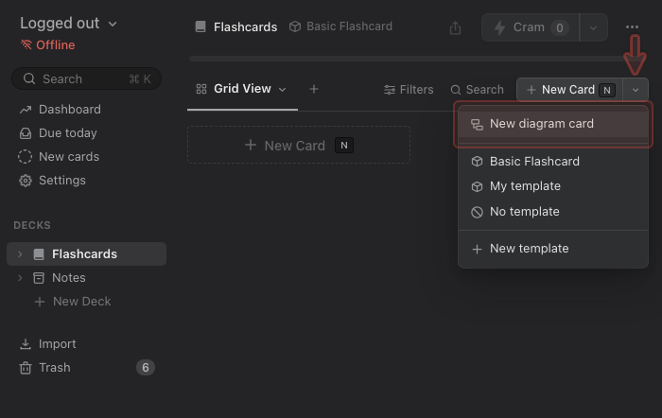Click the Basic Flashcard template cube icon in header
Screen dimensions: 662x418
coord(295,26)
